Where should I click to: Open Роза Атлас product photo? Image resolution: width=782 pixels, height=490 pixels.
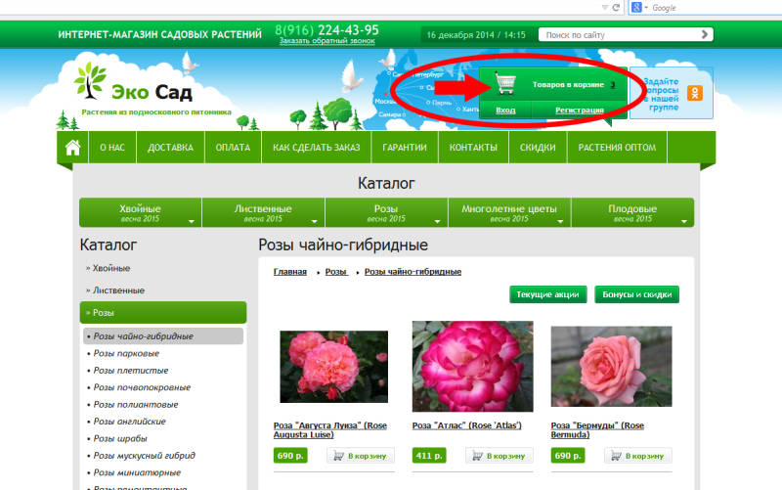click(472, 366)
